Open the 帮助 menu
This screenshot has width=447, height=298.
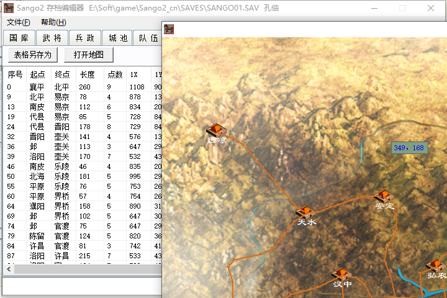coord(53,22)
